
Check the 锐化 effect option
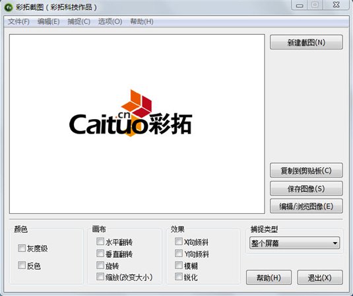coord(179,277)
